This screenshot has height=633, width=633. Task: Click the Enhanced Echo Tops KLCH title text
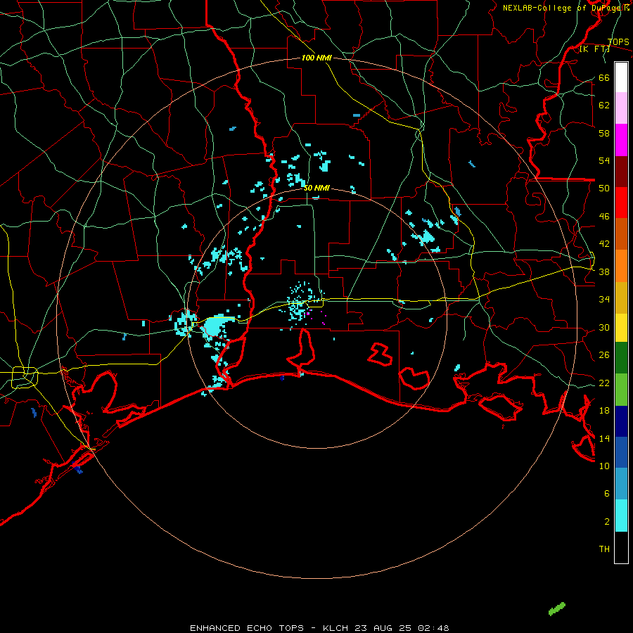click(319, 628)
